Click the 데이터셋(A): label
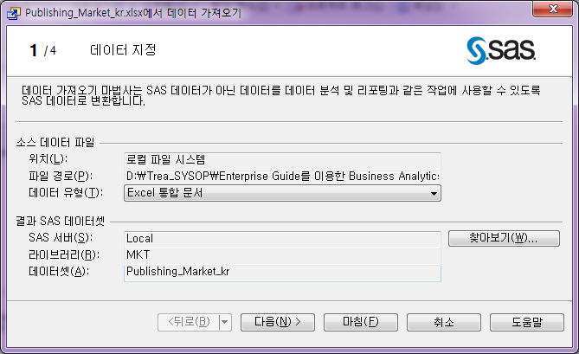The height and width of the screenshot is (354, 579). click(59, 272)
